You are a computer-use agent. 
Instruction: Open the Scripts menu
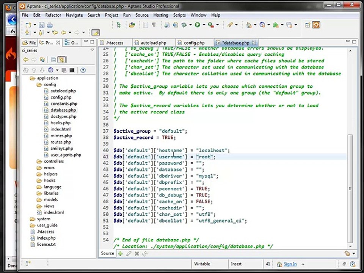(x=179, y=15)
